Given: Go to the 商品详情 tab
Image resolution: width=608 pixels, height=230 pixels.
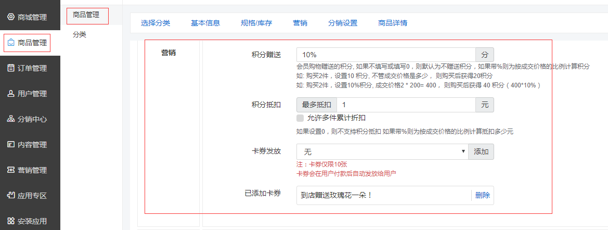Looking at the screenshot, I should [393, 23].
